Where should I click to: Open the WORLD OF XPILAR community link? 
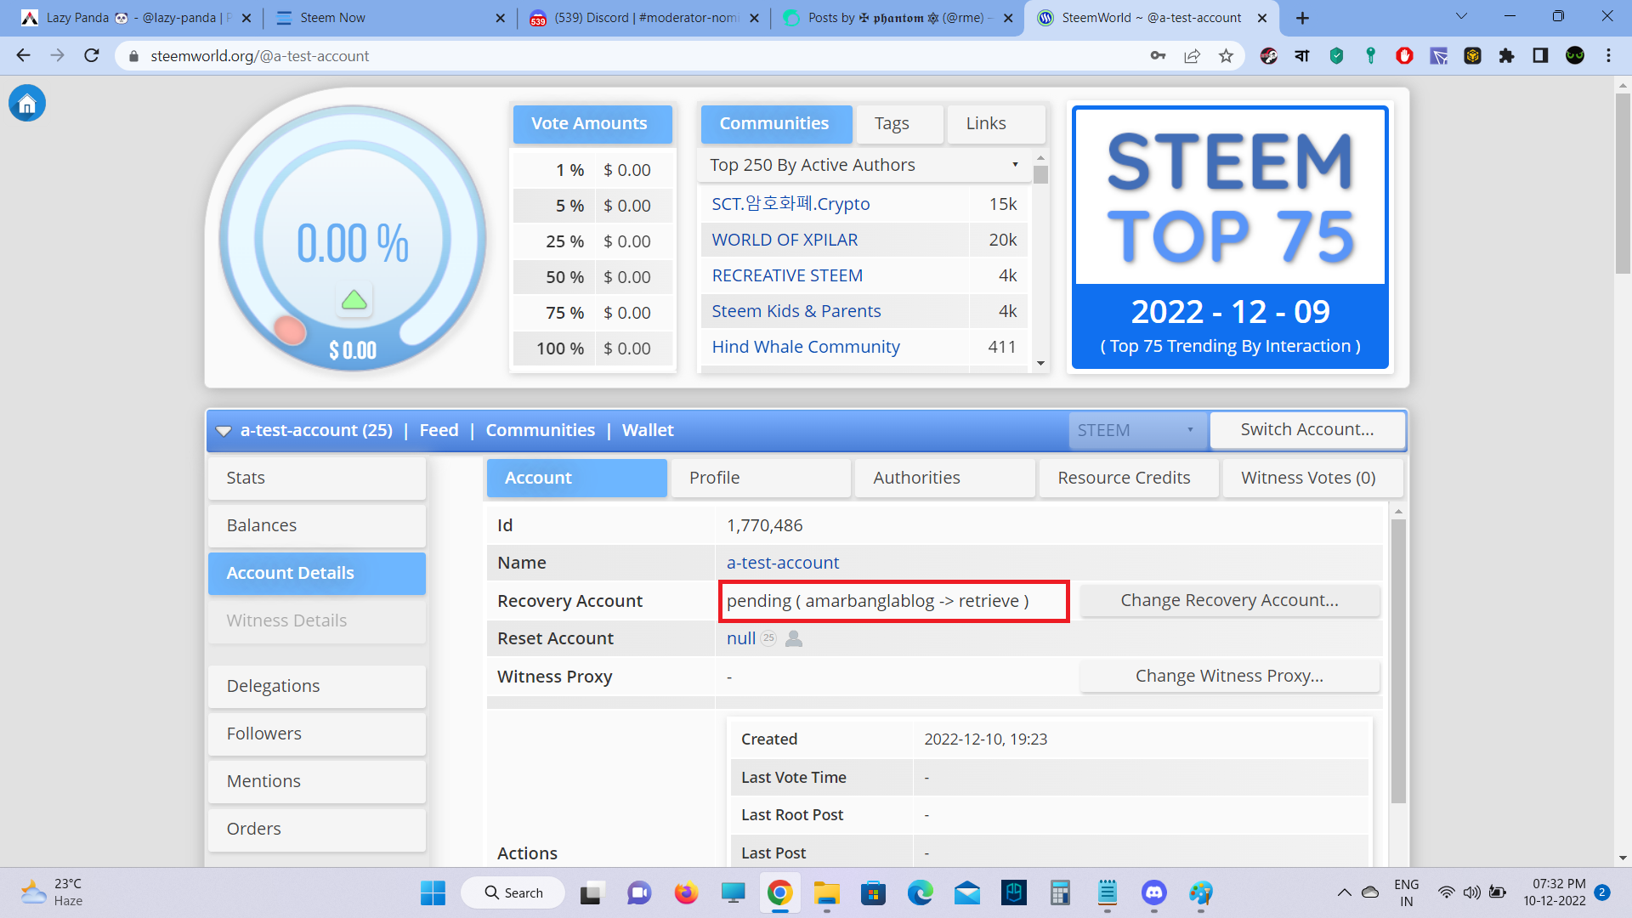point(785,240)
